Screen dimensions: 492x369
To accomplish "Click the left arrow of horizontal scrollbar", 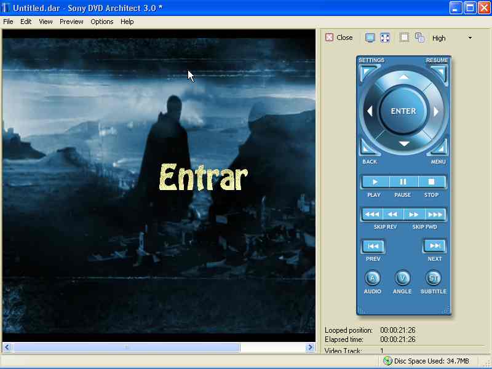I will pos(7,347).
